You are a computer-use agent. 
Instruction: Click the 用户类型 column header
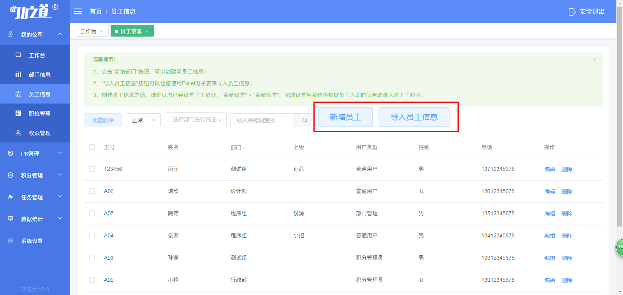click(x=367, y=147)
